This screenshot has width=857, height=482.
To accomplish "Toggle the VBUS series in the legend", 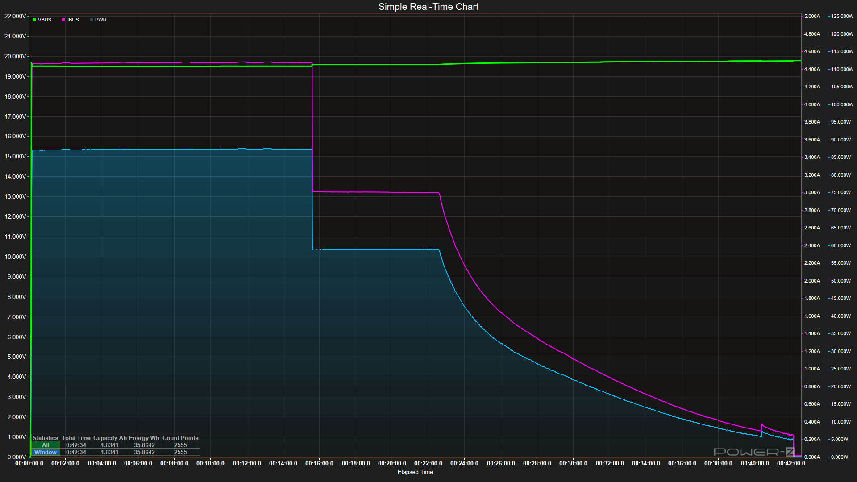I will tap(42, 20).
